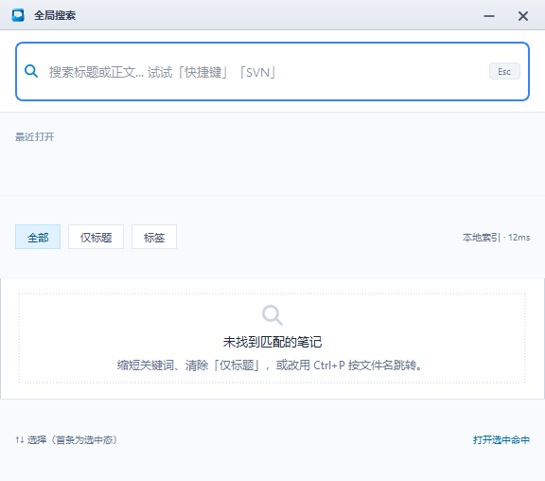This screenshot has width=545, height=481.
Task: Click the 全局搜索 window title
Action: (x=55, y=16)
